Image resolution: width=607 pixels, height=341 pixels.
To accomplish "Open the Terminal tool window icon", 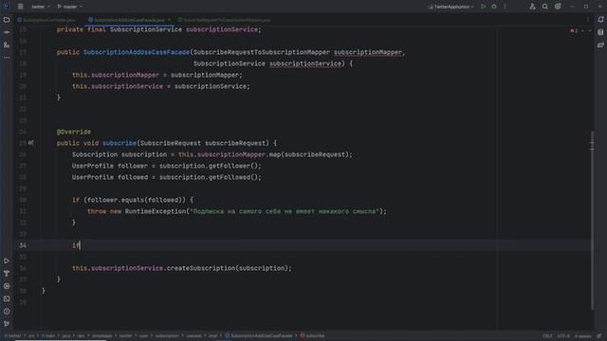I will click(x=7, y=299).
